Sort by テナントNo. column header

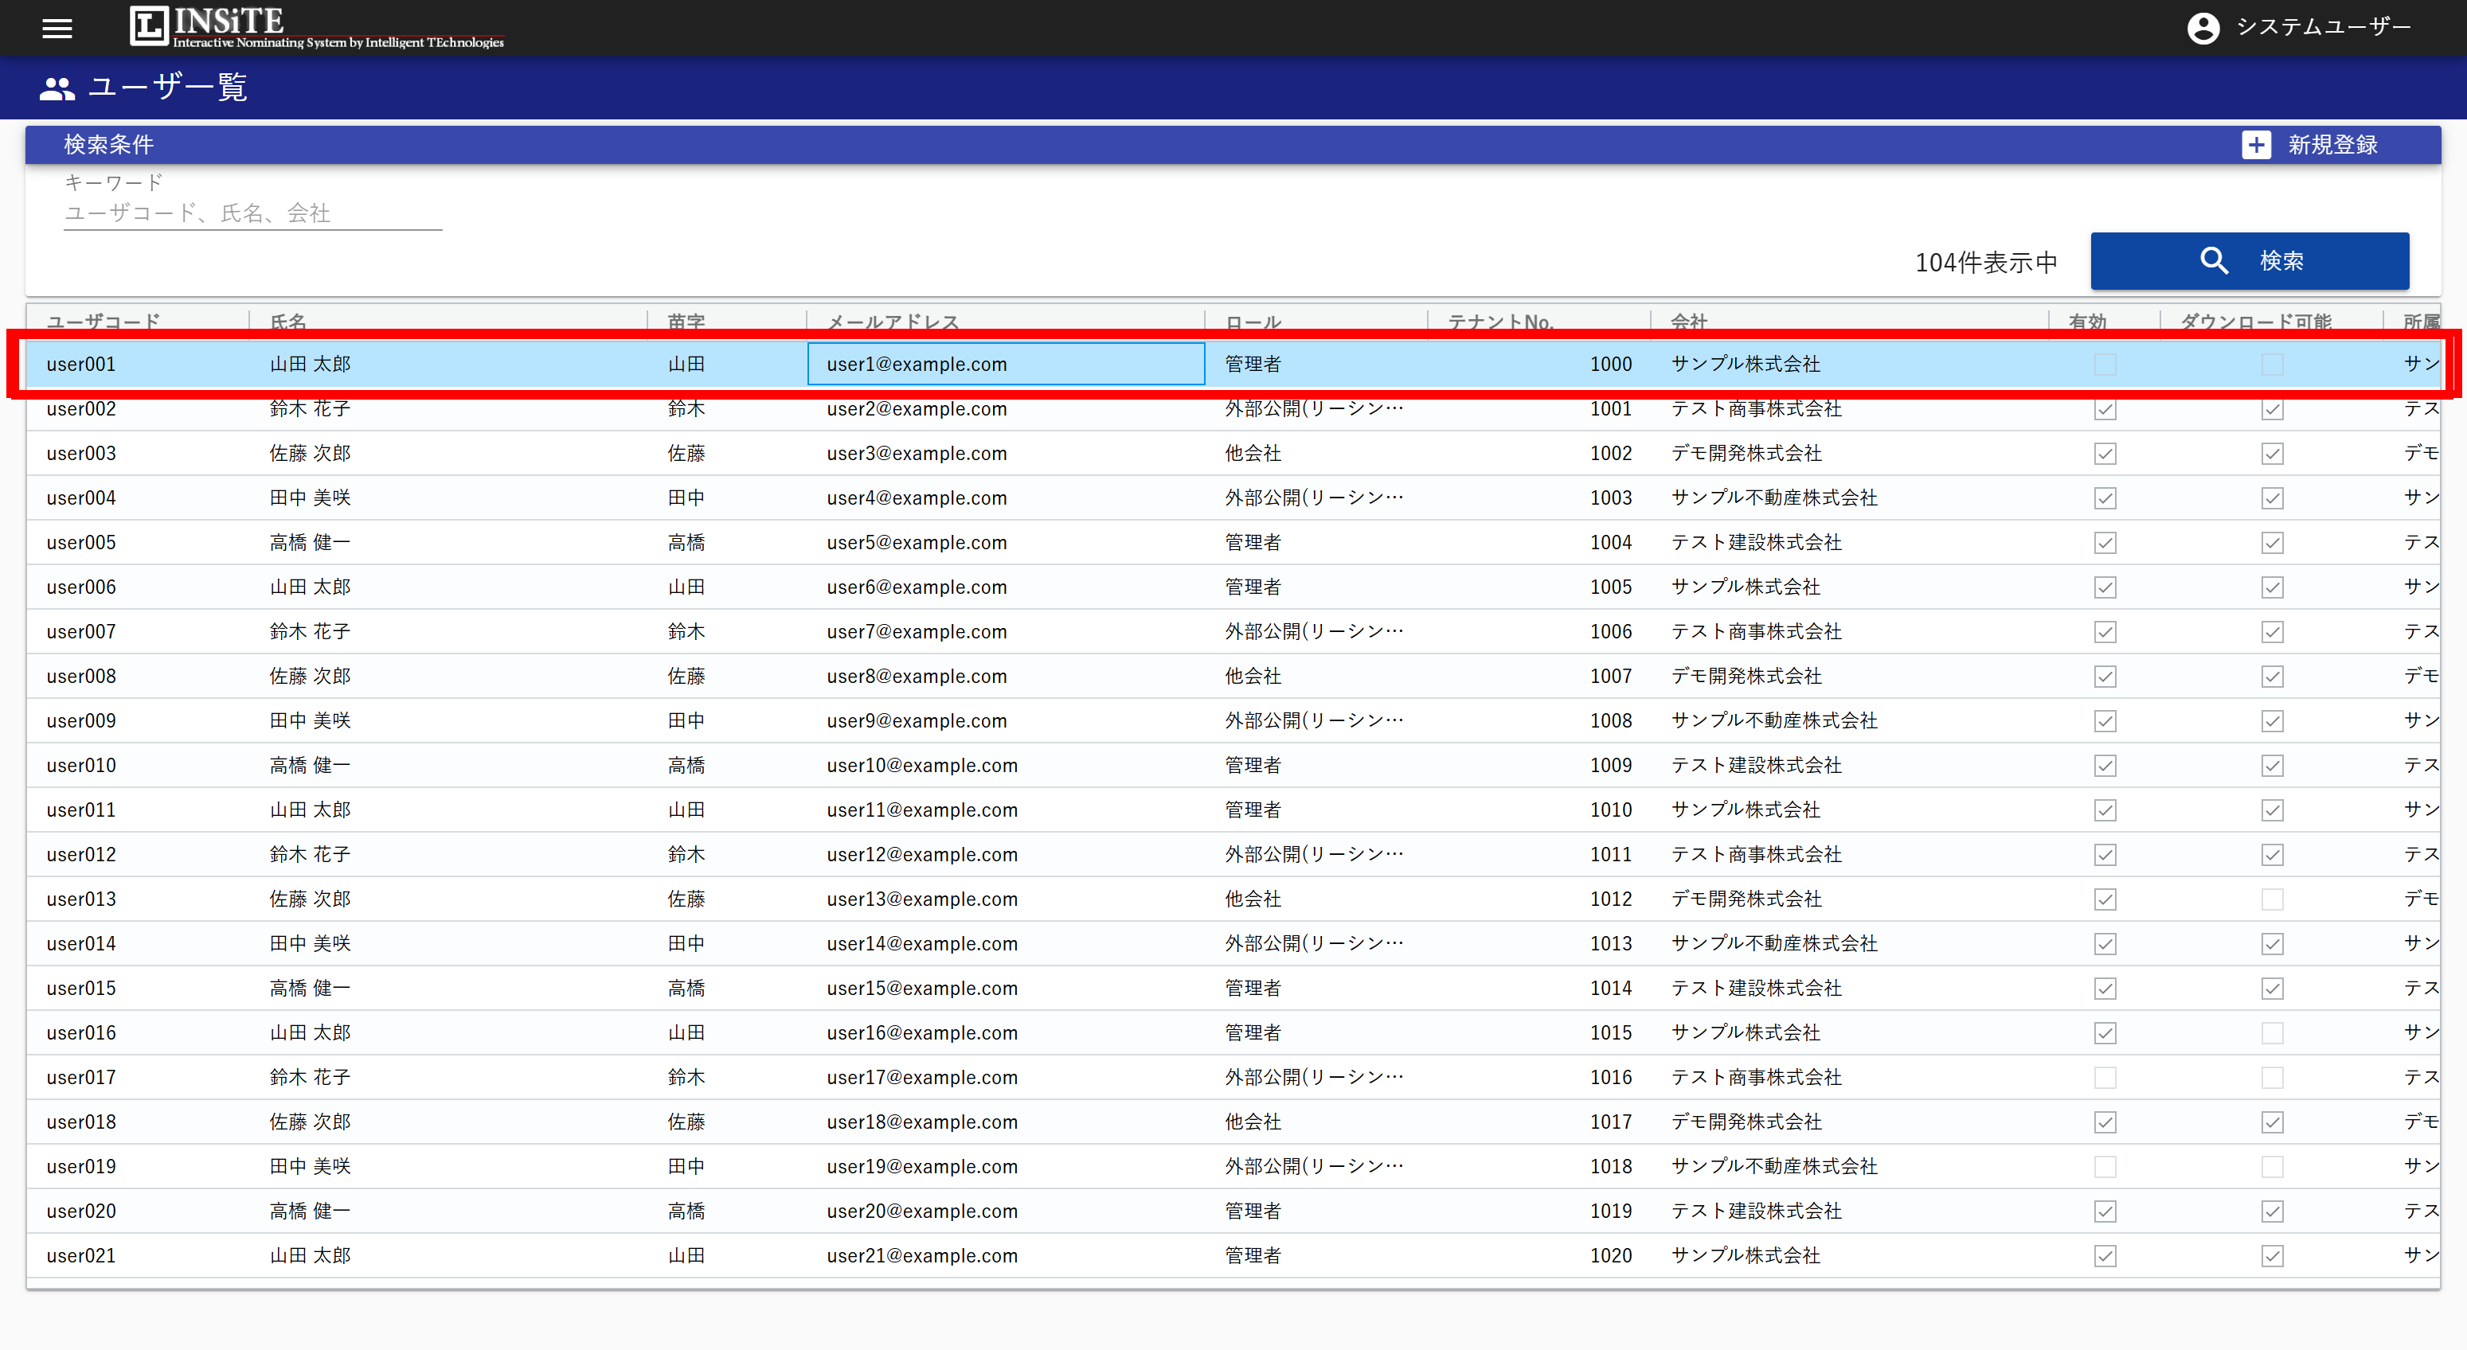pos(1499,322)
